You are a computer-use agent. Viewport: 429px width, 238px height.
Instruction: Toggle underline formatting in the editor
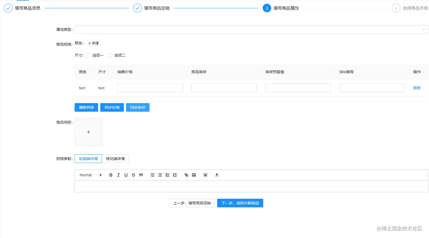pyautogui.click(x=126, y=175)
